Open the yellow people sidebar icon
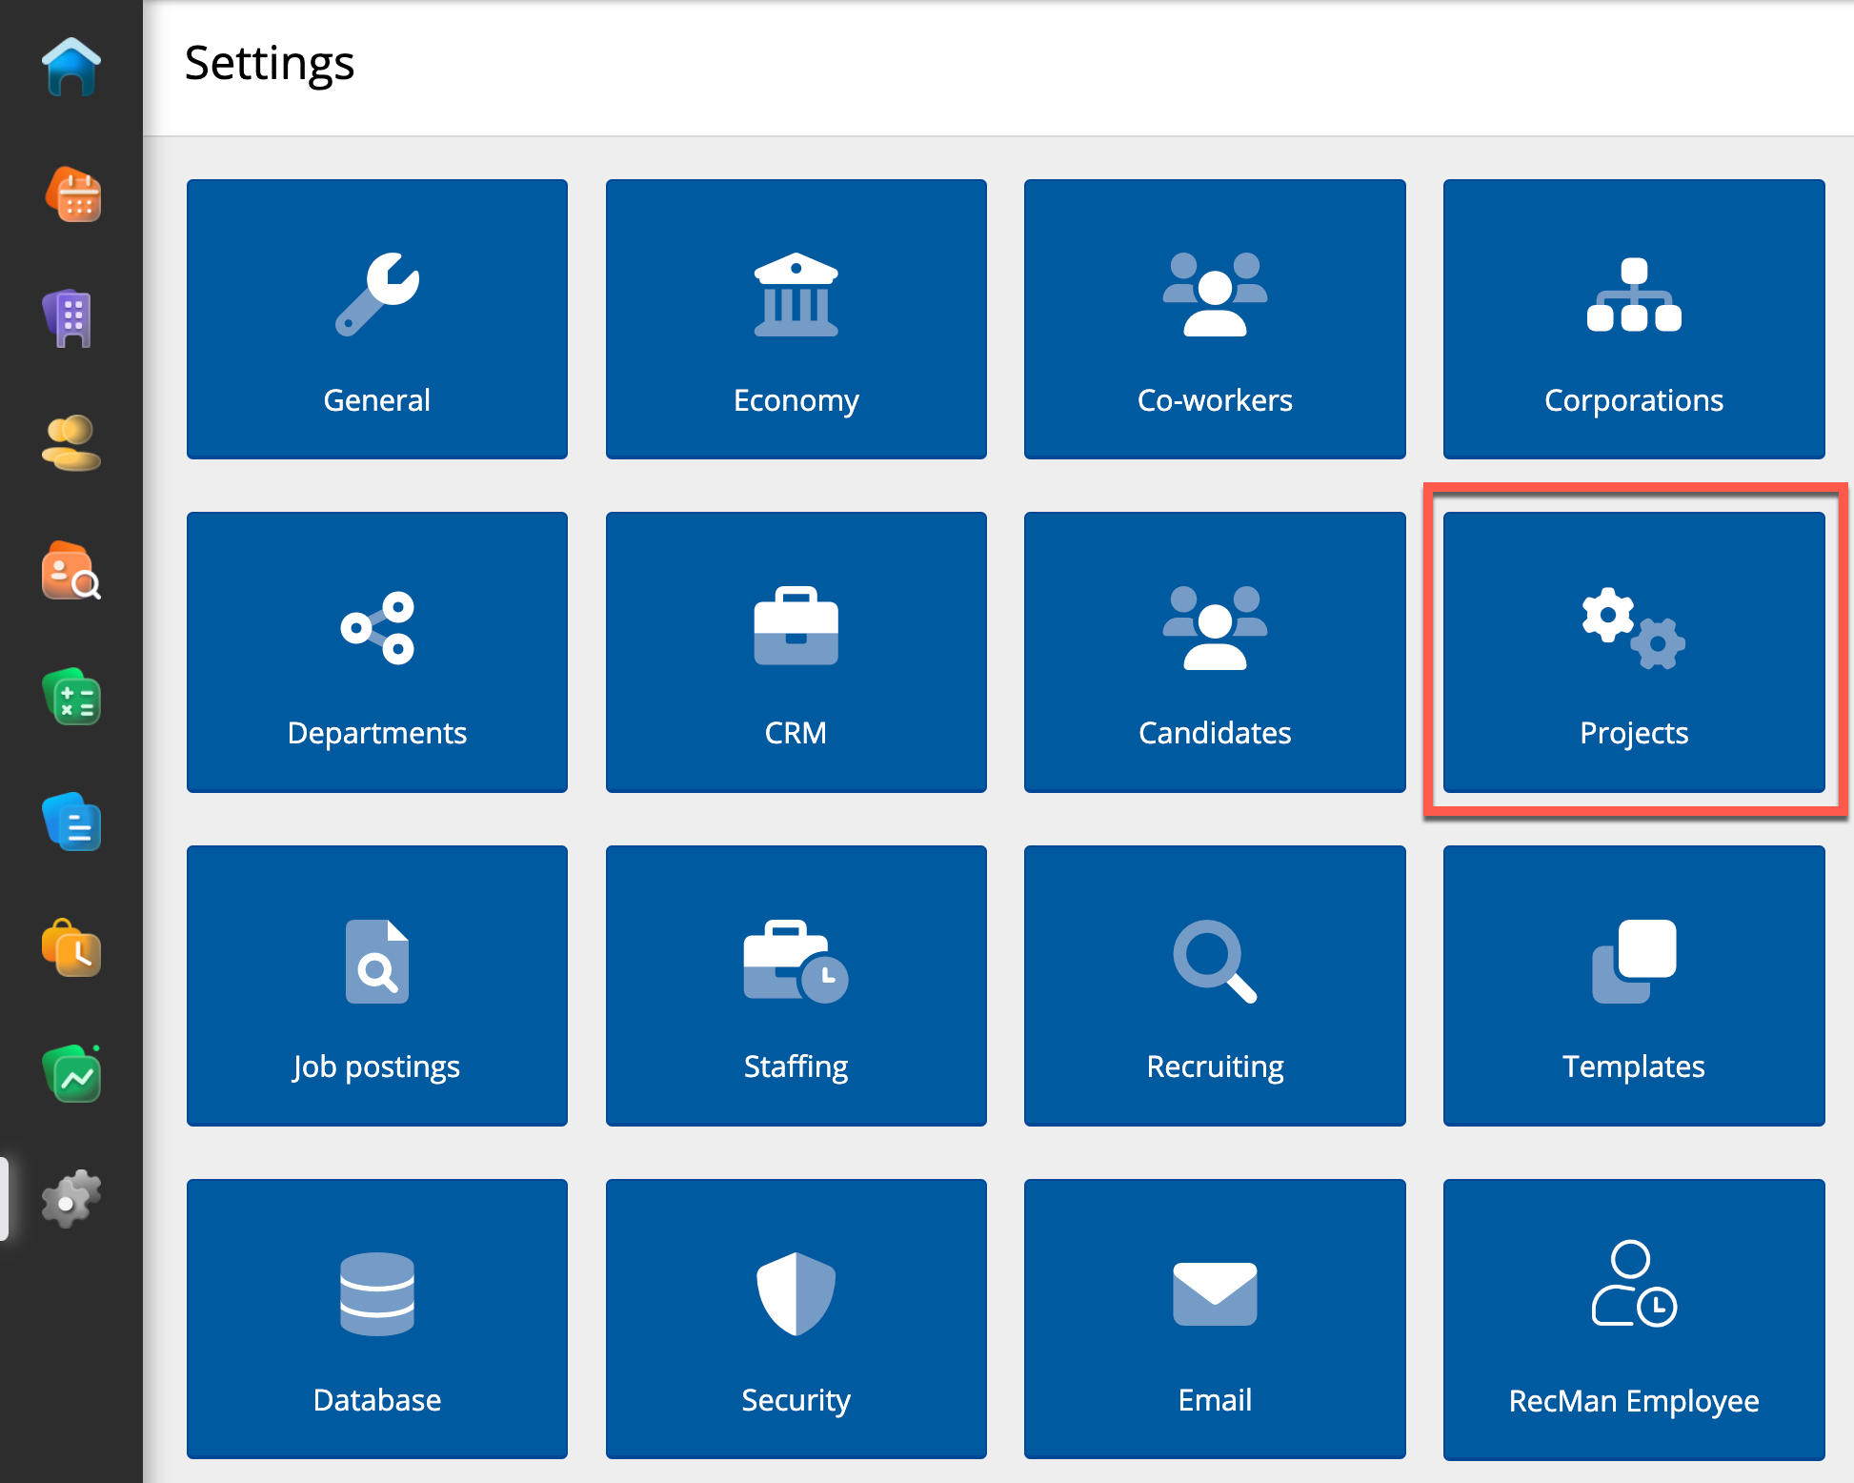This screenshot has width=1854, height=1483. [71, 443]
